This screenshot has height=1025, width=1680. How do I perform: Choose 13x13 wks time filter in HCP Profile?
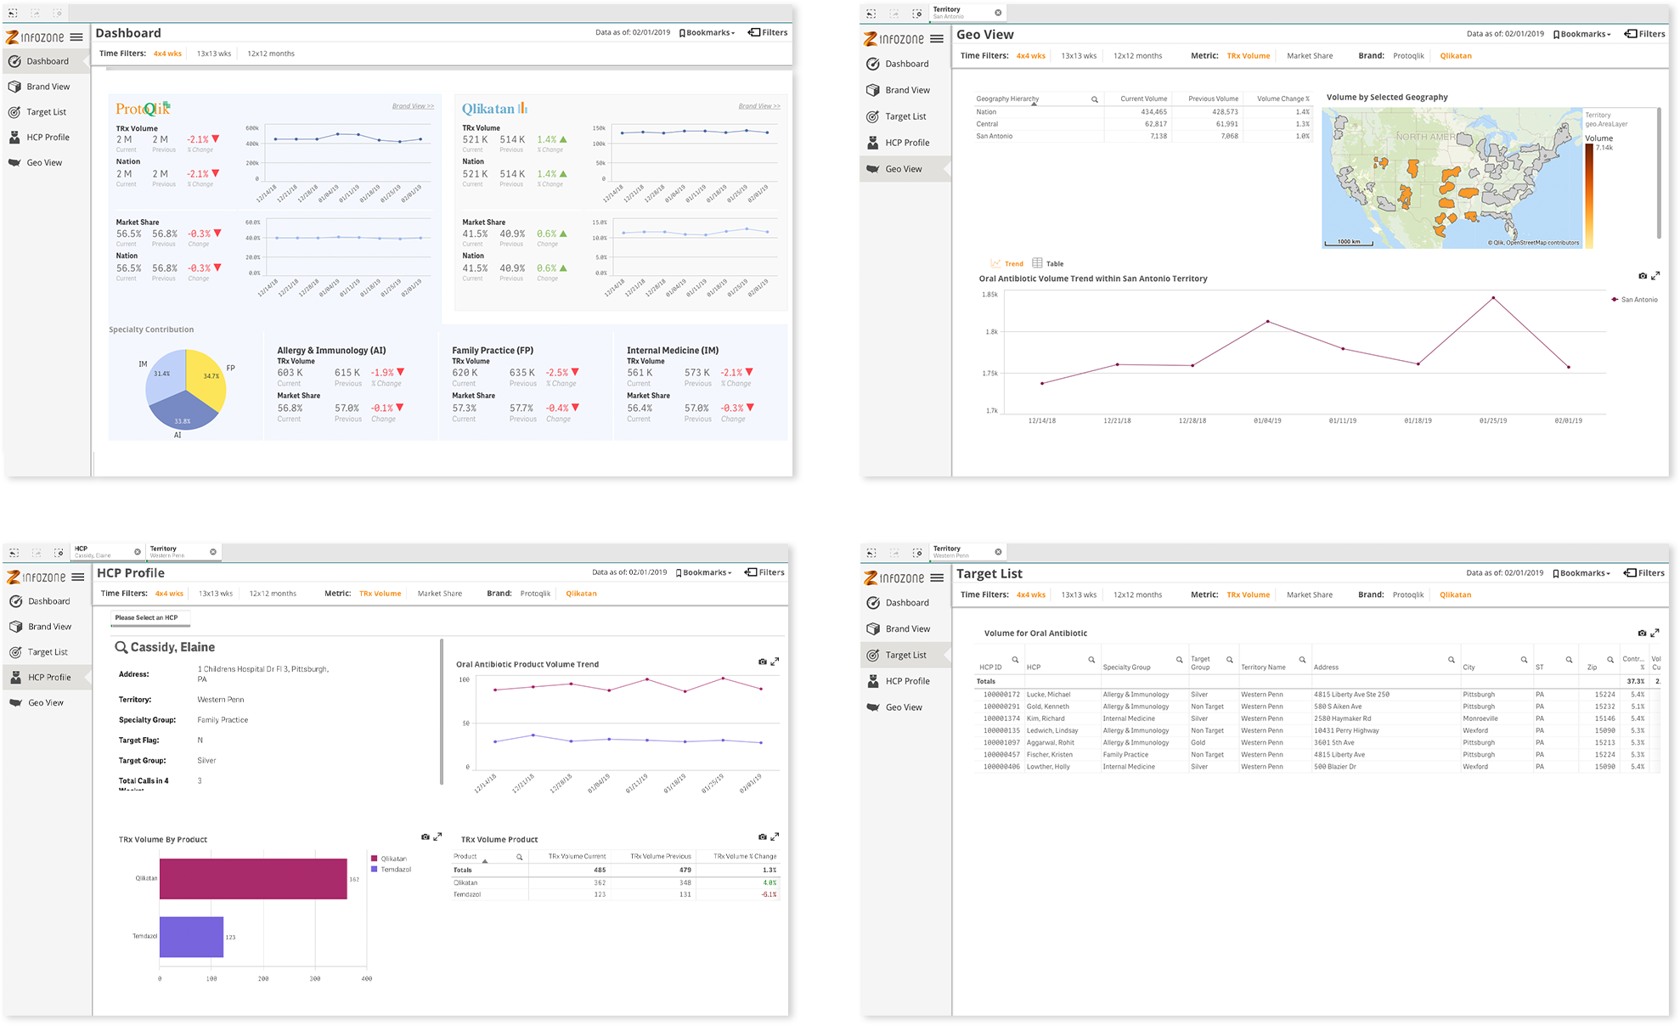pos(216,594)
